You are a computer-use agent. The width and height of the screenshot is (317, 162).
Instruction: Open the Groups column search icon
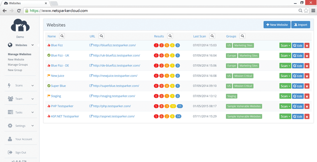pos(243,36)
